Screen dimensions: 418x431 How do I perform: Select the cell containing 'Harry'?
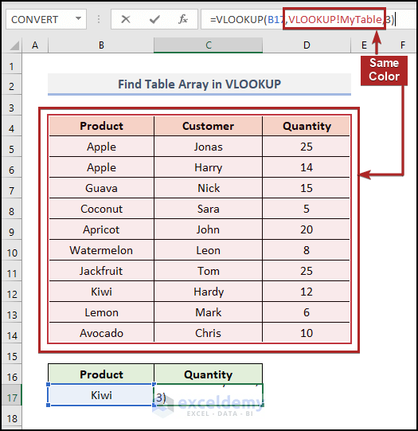[208, 167]
